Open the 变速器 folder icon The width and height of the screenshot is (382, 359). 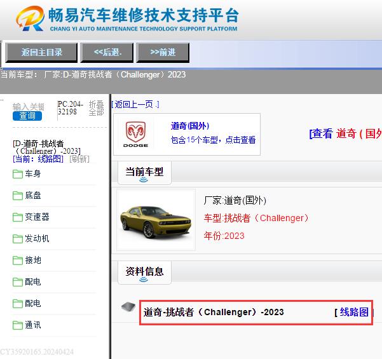[x=18, y=217]
